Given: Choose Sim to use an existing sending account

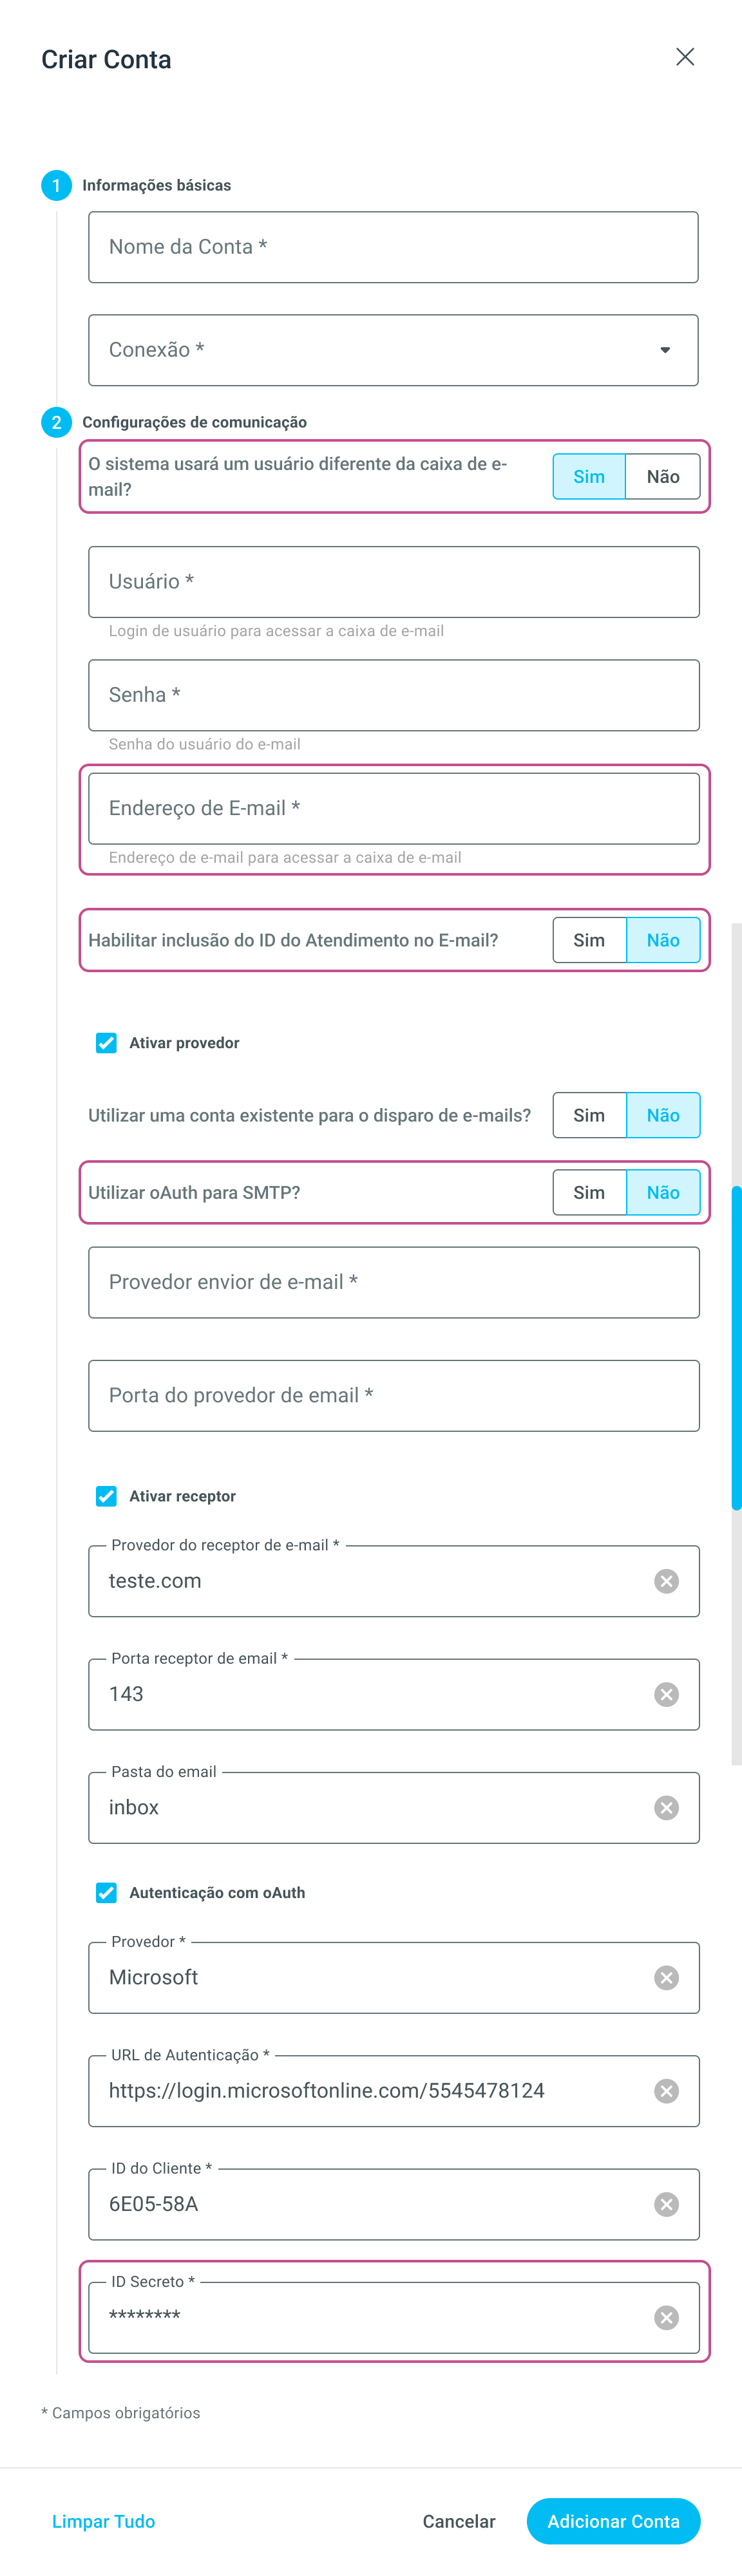Looking at the screenshot, I should (x=589, y=1115).
